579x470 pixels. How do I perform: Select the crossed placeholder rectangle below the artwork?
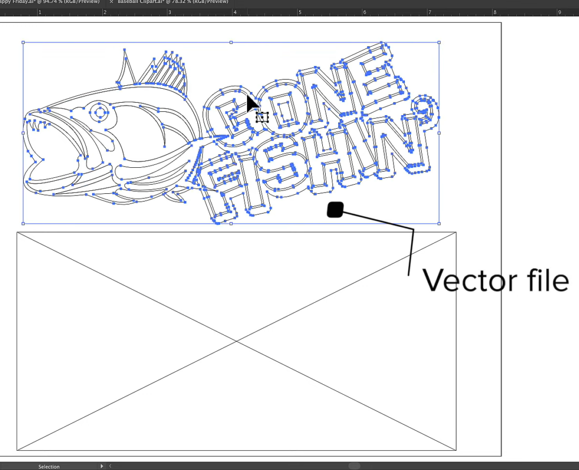point(236,340)
